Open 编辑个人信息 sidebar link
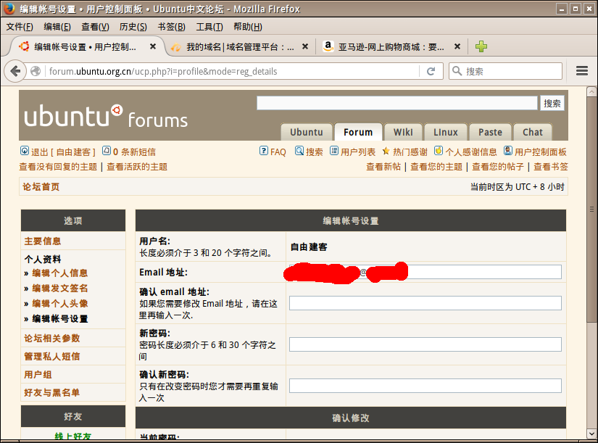The width and height of the screenshot is (598, 443). (60, 273)
